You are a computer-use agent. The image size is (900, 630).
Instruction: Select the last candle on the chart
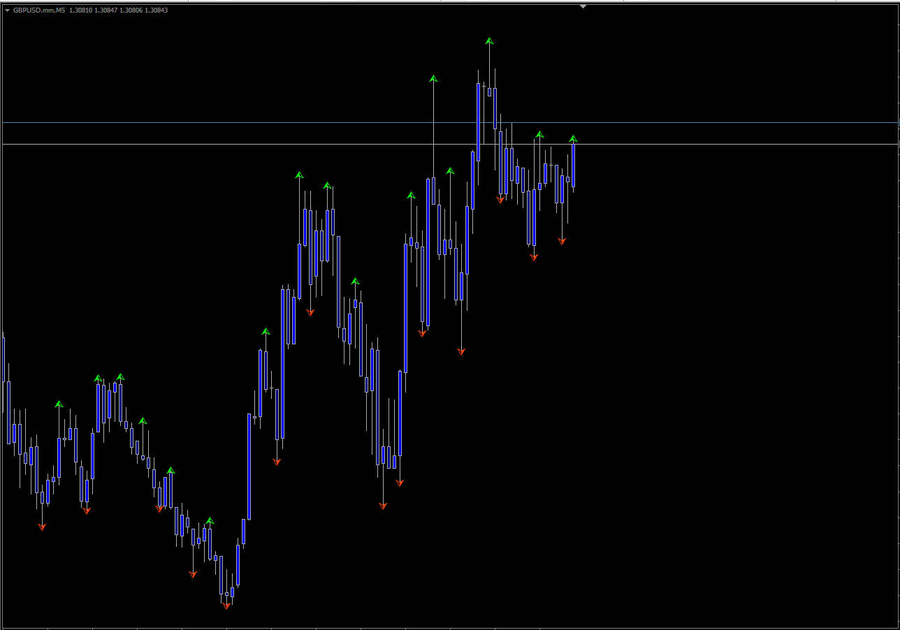pyautogui.click(x=573, y=166)
